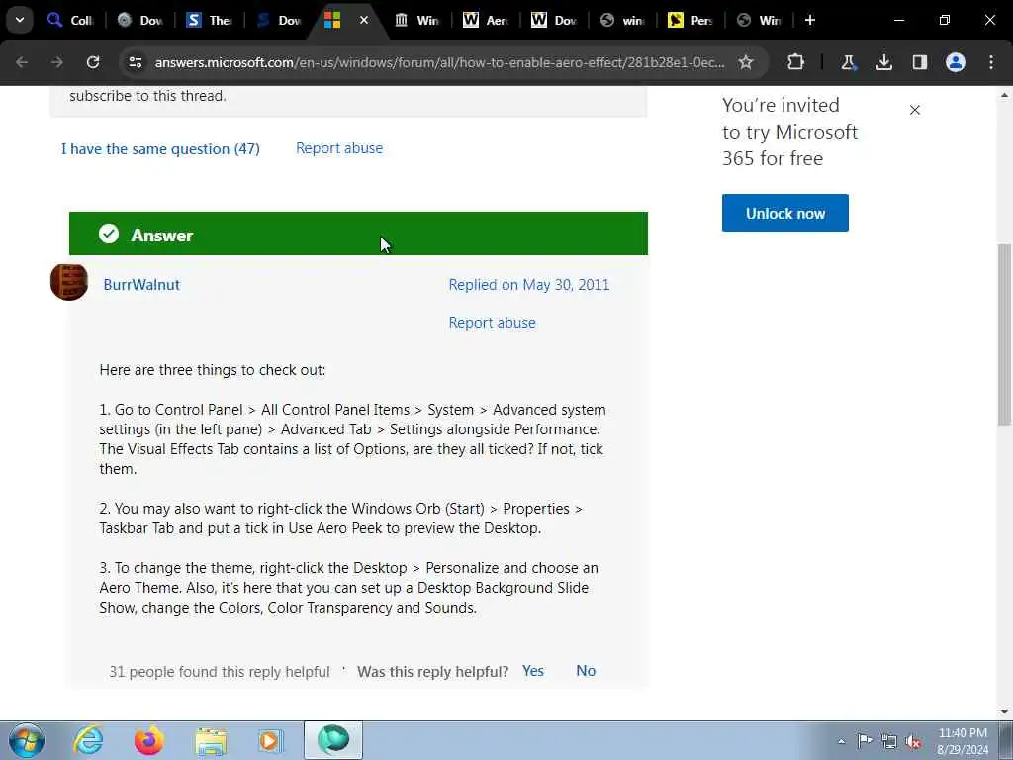The height and width of the screenshot is (760, 1013).
Task: Open the Windows Start orb
Action: coord(26,740)
